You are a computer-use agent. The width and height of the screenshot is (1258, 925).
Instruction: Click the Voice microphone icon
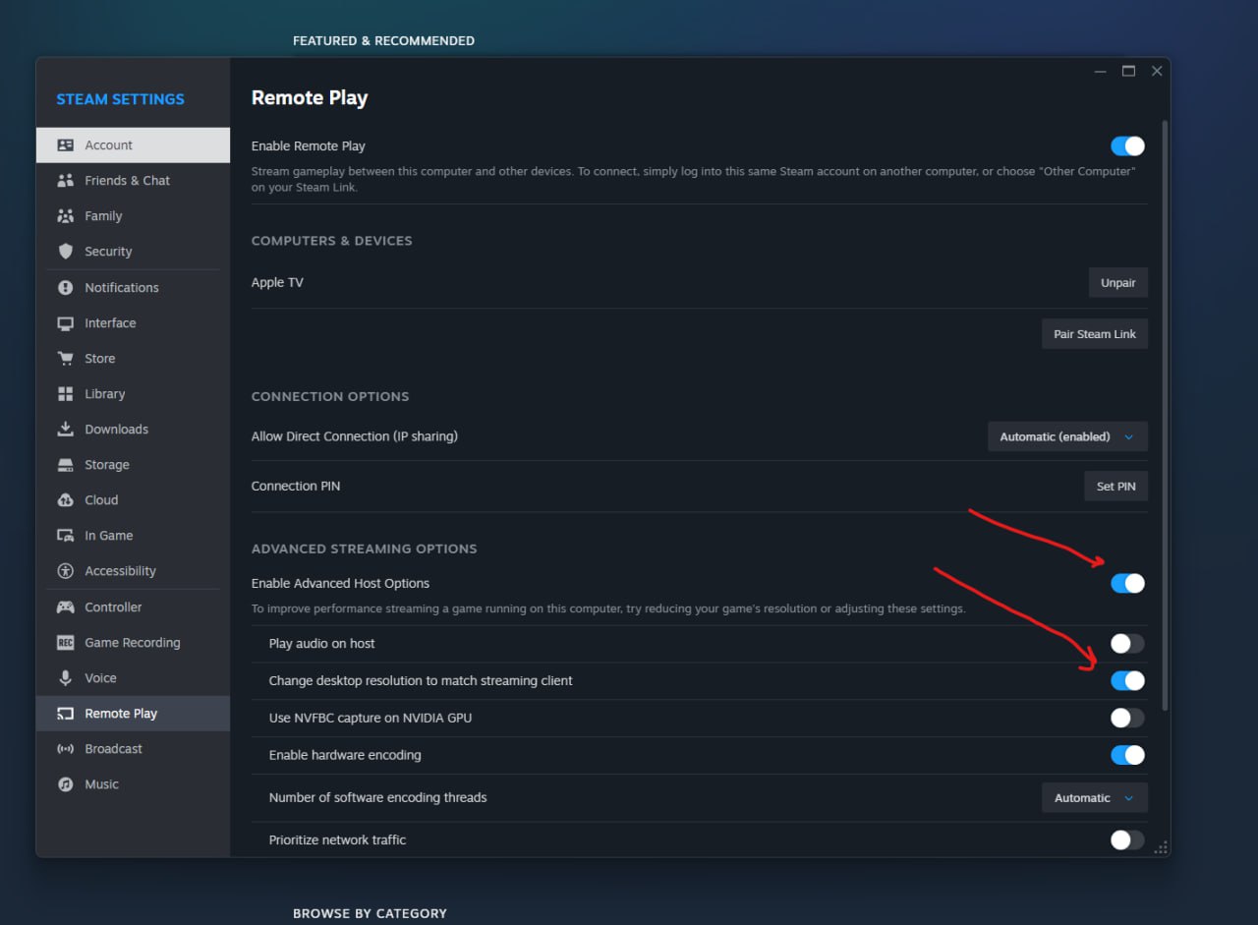(x=66, y=678)
